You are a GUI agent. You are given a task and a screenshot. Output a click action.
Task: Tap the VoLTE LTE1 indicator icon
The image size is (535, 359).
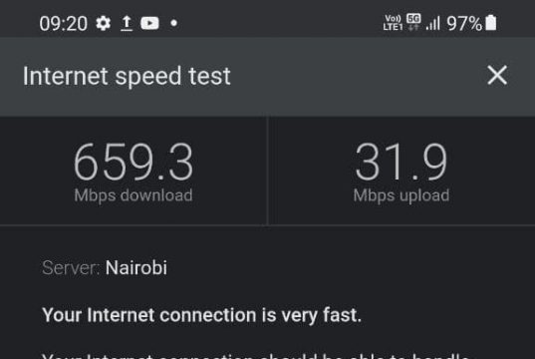coord(393,23)
